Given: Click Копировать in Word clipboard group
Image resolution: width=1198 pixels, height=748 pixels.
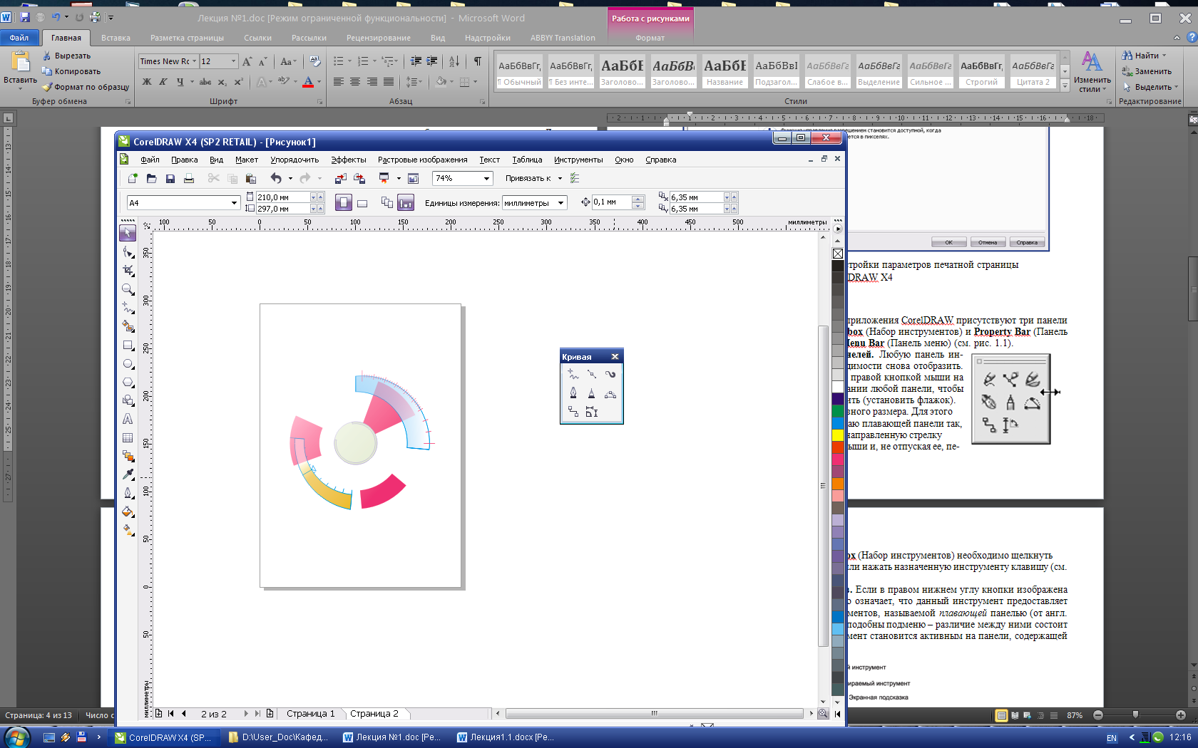Looking at the screenshot, I should point(71,71).
